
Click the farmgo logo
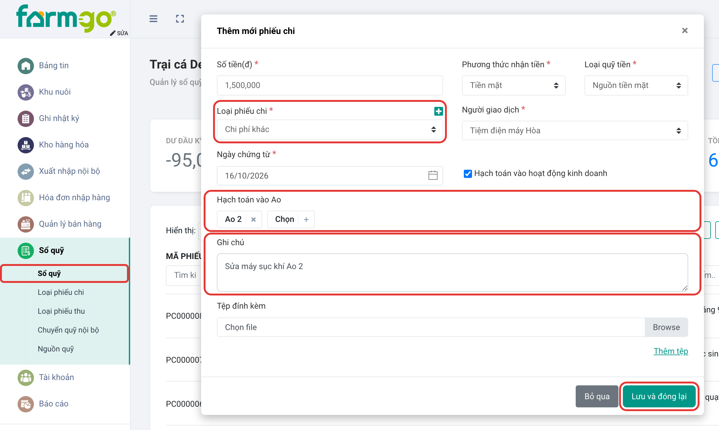click(x=66, y=18)
